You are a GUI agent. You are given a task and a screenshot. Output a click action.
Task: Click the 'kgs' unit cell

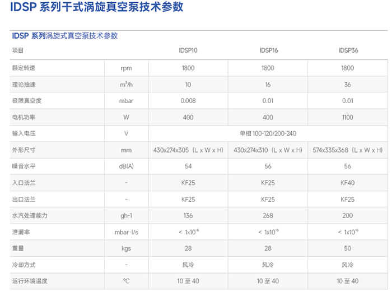126,249
